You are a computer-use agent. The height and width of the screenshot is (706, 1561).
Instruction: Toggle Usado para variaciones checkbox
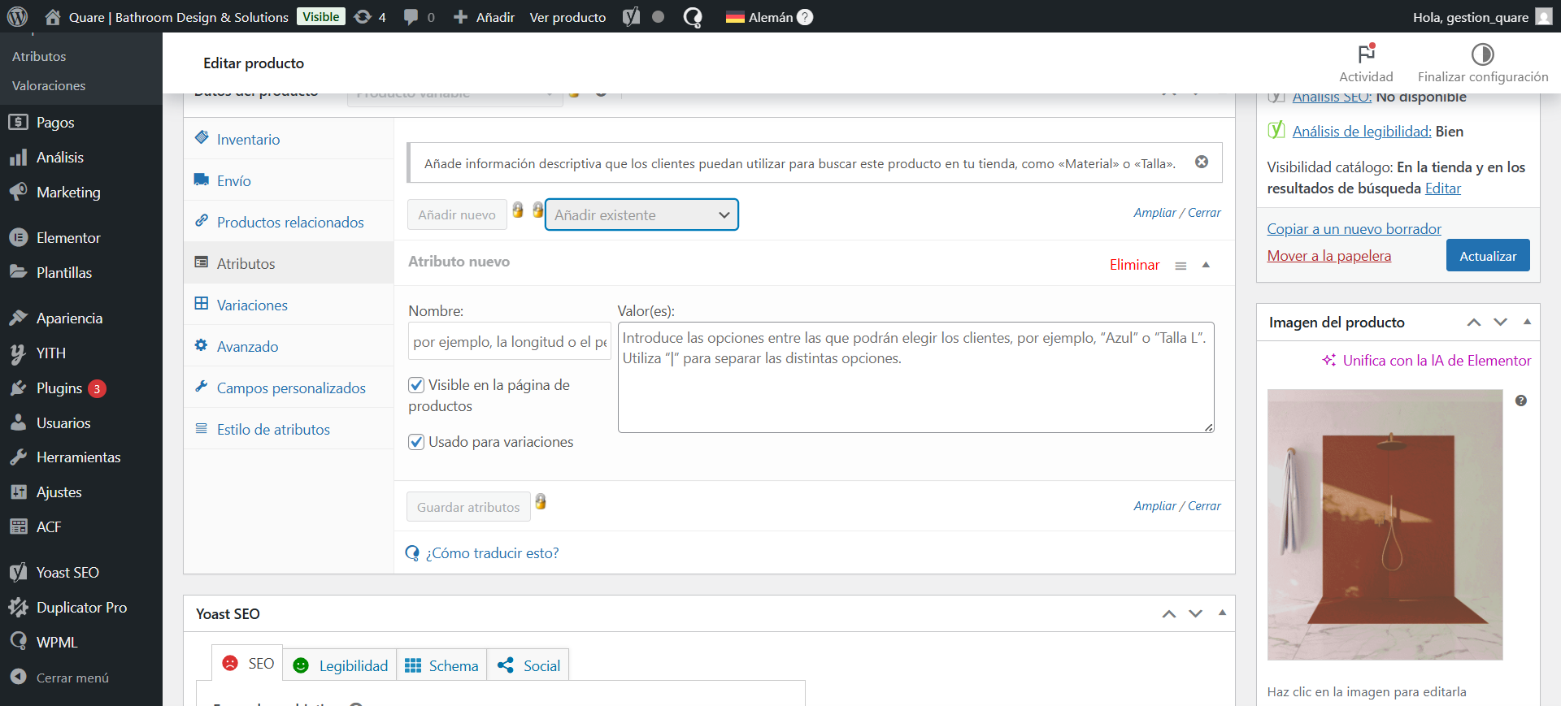pyautogui.click(x=416, y=442)
